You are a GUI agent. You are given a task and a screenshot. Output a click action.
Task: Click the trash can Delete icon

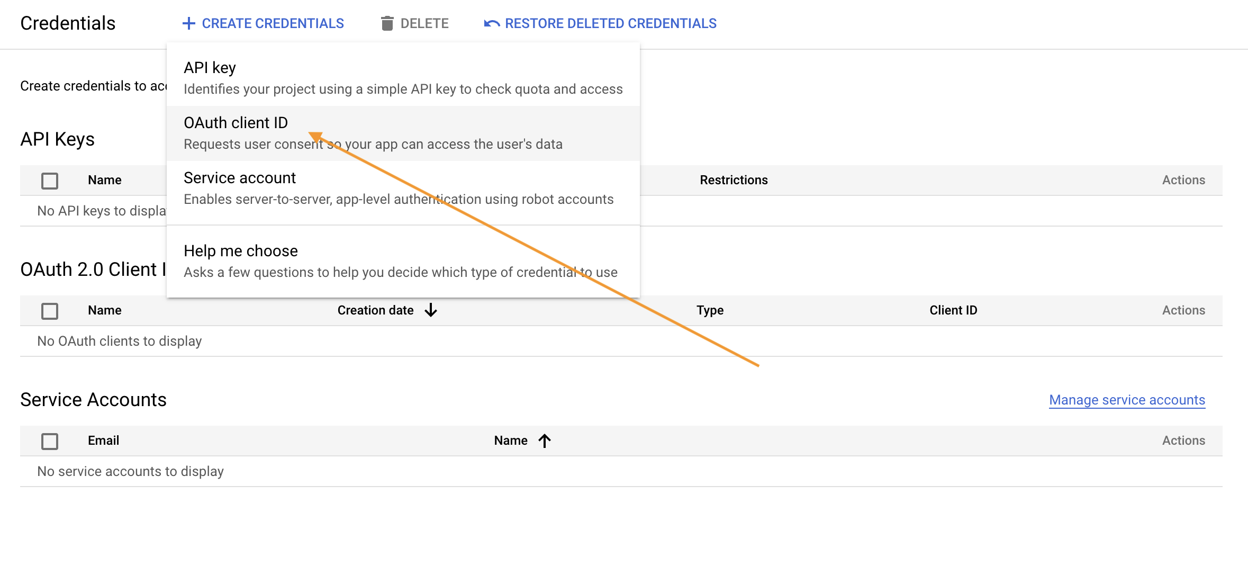[387, 23]
